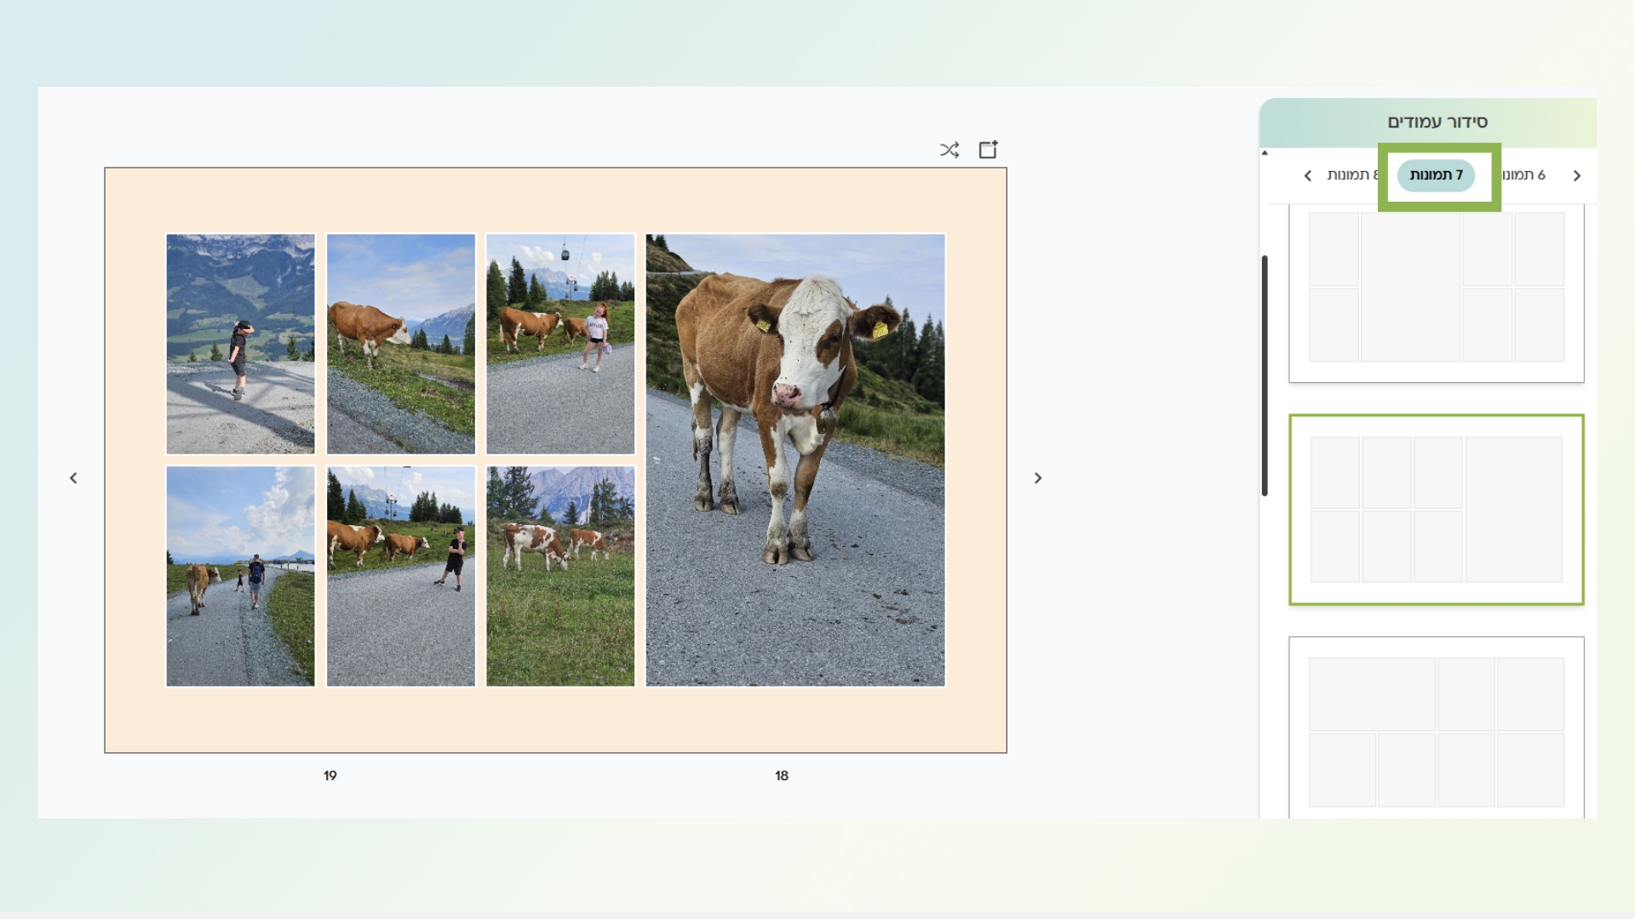The height and width of the screenshot is (919, 1635).
Task: Switch to the 6 תמונות tab
Action: tap(1523, 175)
